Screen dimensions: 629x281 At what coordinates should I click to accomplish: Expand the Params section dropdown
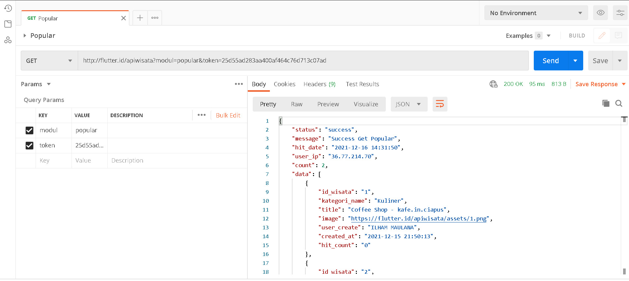[x=49, y=84]
